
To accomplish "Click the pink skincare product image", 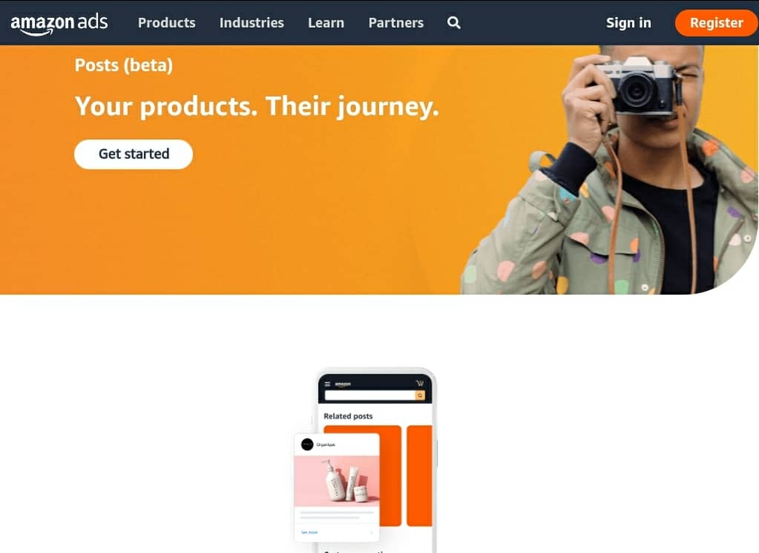I will 337,481.
